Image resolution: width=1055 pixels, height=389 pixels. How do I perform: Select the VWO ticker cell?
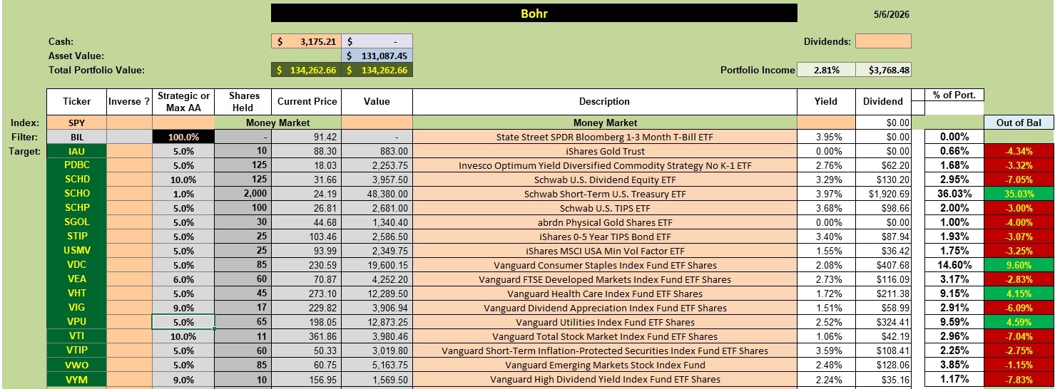coord(77,365)
